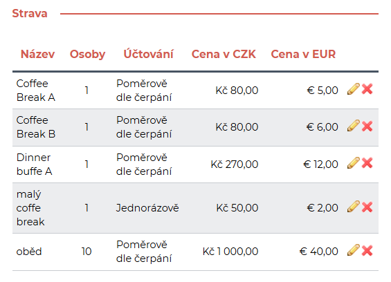The image size is (391, 282).
Task: Select the Jednorázově billing cell
Action: click(147, 208)
